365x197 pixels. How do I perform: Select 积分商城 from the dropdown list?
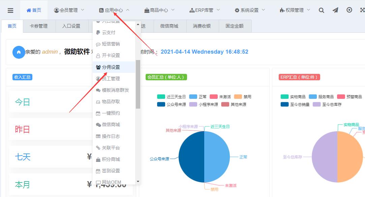coord(114,160)
